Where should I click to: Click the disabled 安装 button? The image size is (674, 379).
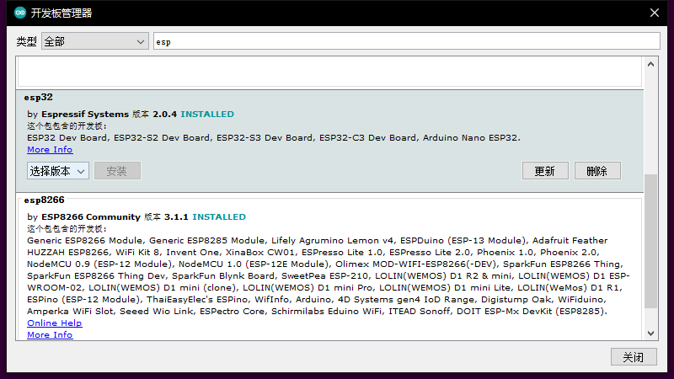tap(117, 171)
